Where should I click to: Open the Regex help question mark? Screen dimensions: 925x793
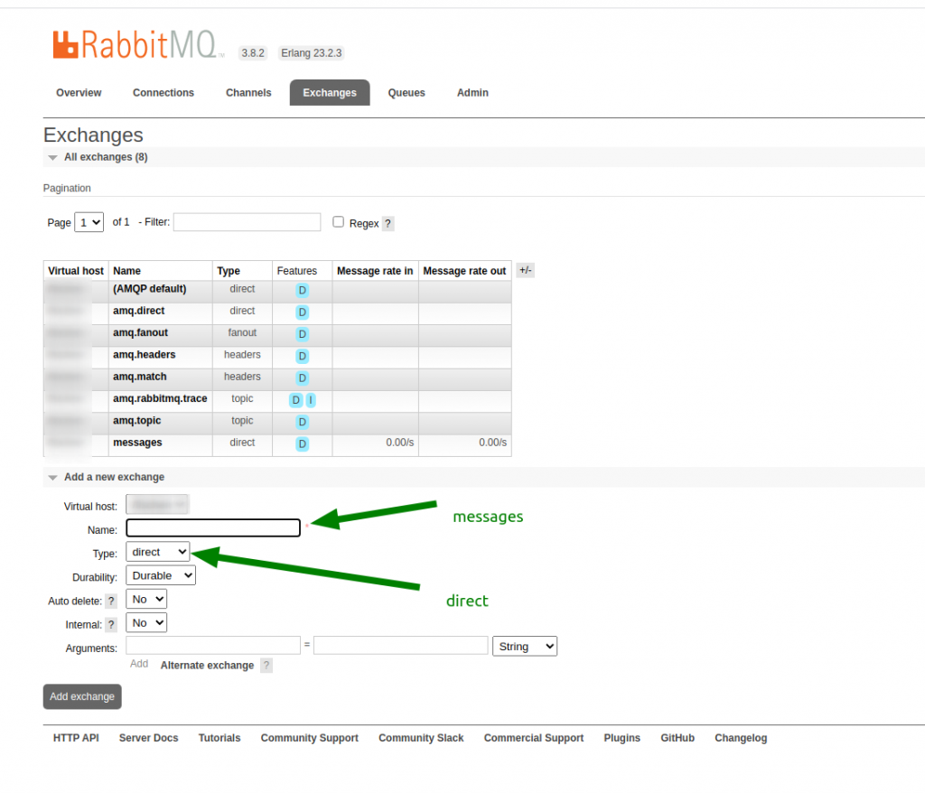(x=388, y=224)
